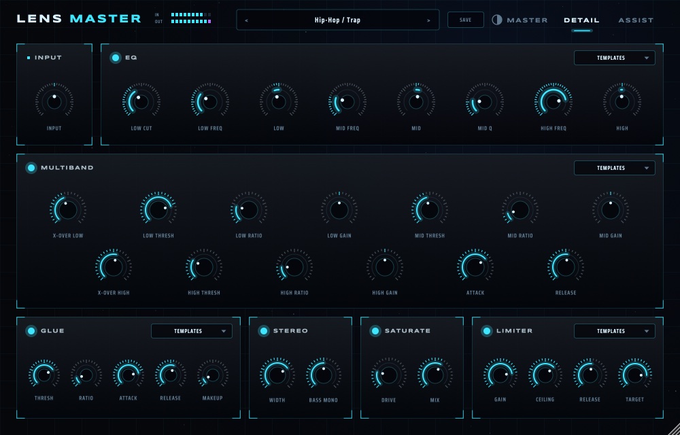Click the Glue Ratio knob
680x435 pixels.
click(86, 375)
